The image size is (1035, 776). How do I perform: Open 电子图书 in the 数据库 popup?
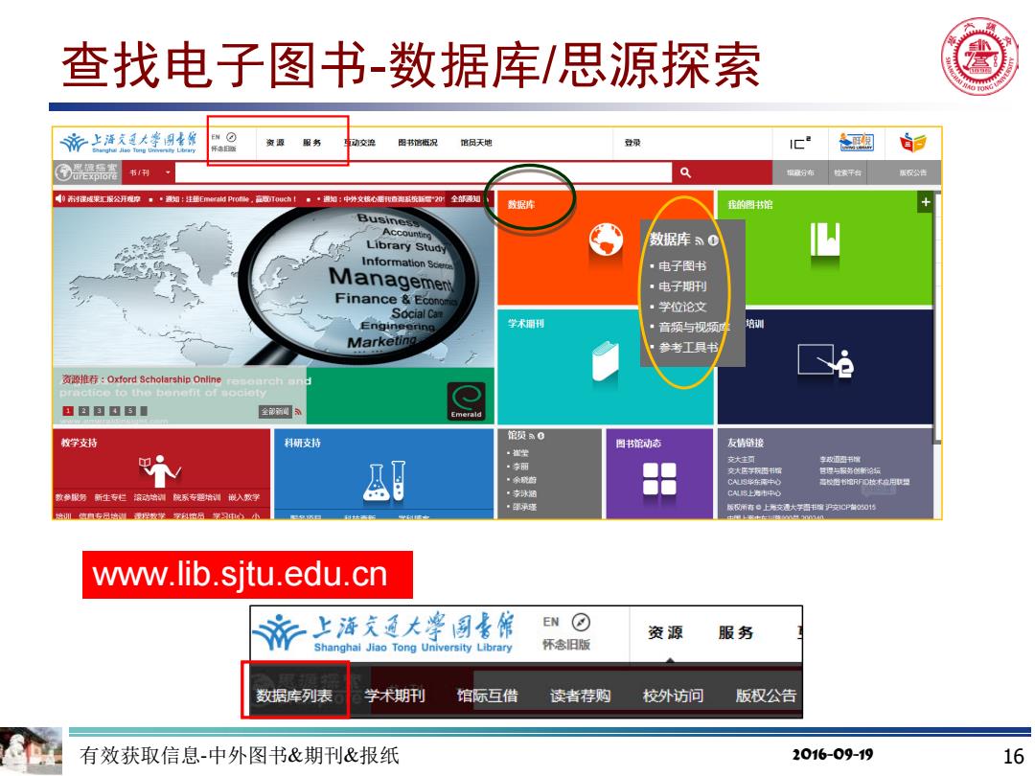pyautogui.click(x=682, y=266)
